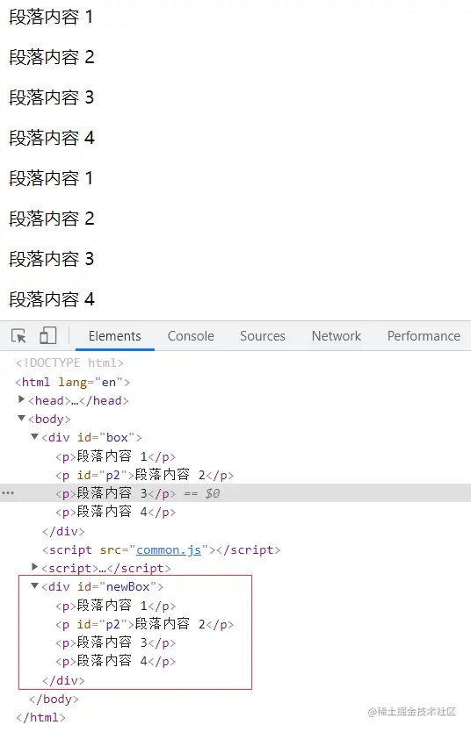Select p id="p2" row inside box div
471x732 pixels.
(x=144, y=475)
